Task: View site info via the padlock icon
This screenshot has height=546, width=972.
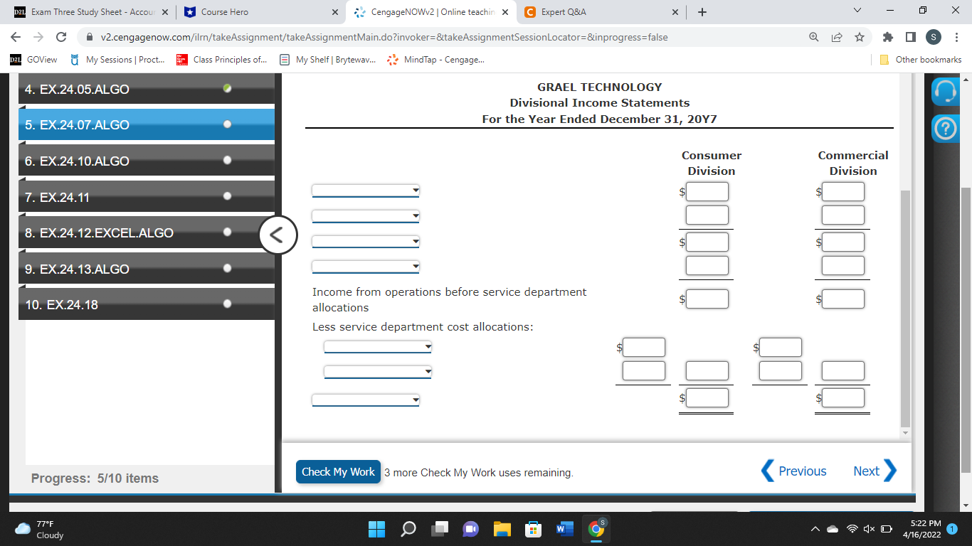Action: (x=90, y=37)
